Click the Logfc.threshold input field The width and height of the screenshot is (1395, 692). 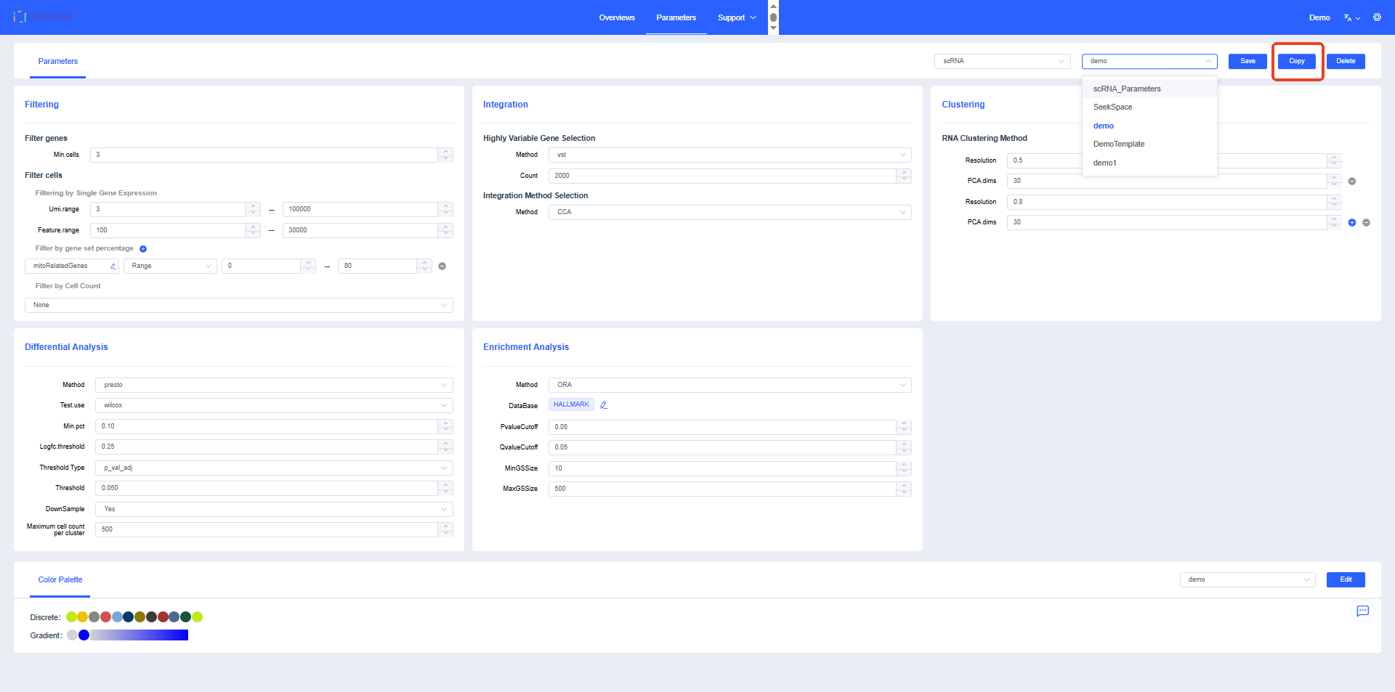267,447
